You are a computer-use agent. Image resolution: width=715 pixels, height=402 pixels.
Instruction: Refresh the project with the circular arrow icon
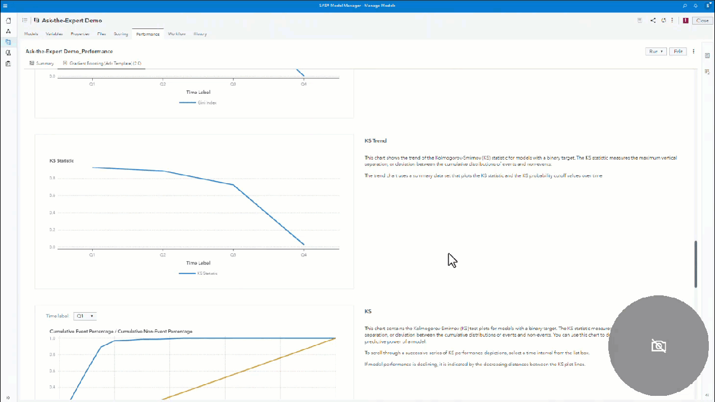(x=664, y=20)
